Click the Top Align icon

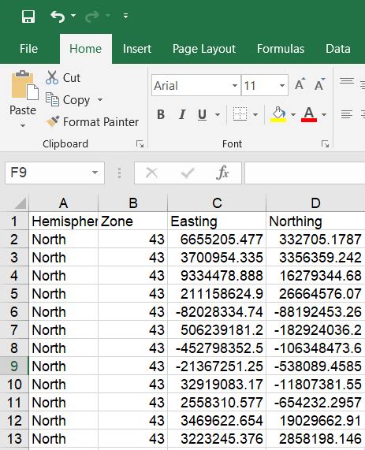click(347, 81)
